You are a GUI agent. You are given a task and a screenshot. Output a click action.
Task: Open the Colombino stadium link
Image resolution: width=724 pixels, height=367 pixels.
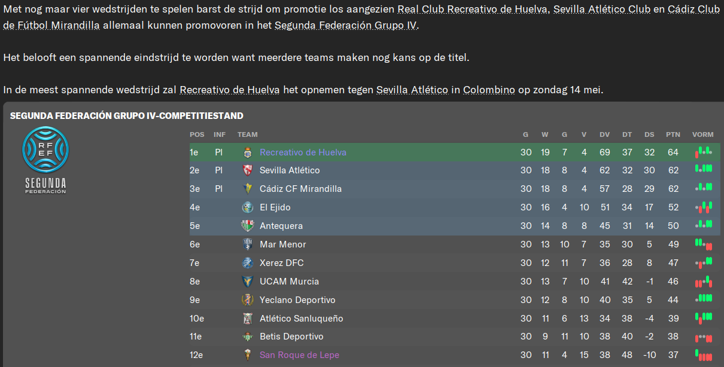[x=489, y=90]
